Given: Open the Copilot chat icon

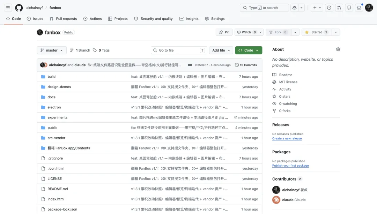Looking at the screenshot, I should tap(294, 8).
